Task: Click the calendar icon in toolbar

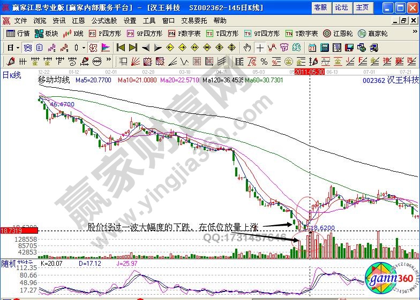Action: pyautogui.click(x=312, y=48)
